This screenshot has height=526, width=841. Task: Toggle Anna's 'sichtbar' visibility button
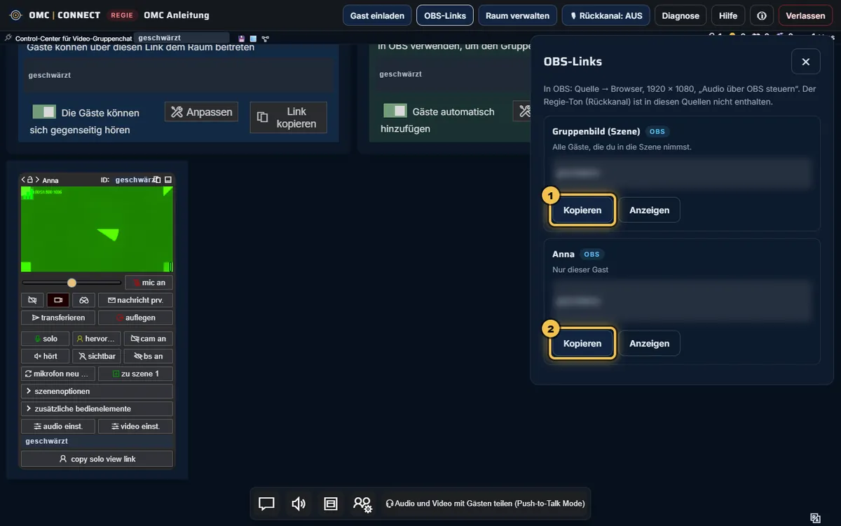point(97,356)
